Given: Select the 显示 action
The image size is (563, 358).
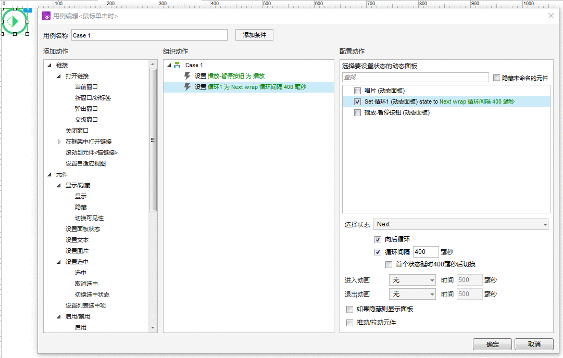Looking at the screenshot, I should 80,196.
